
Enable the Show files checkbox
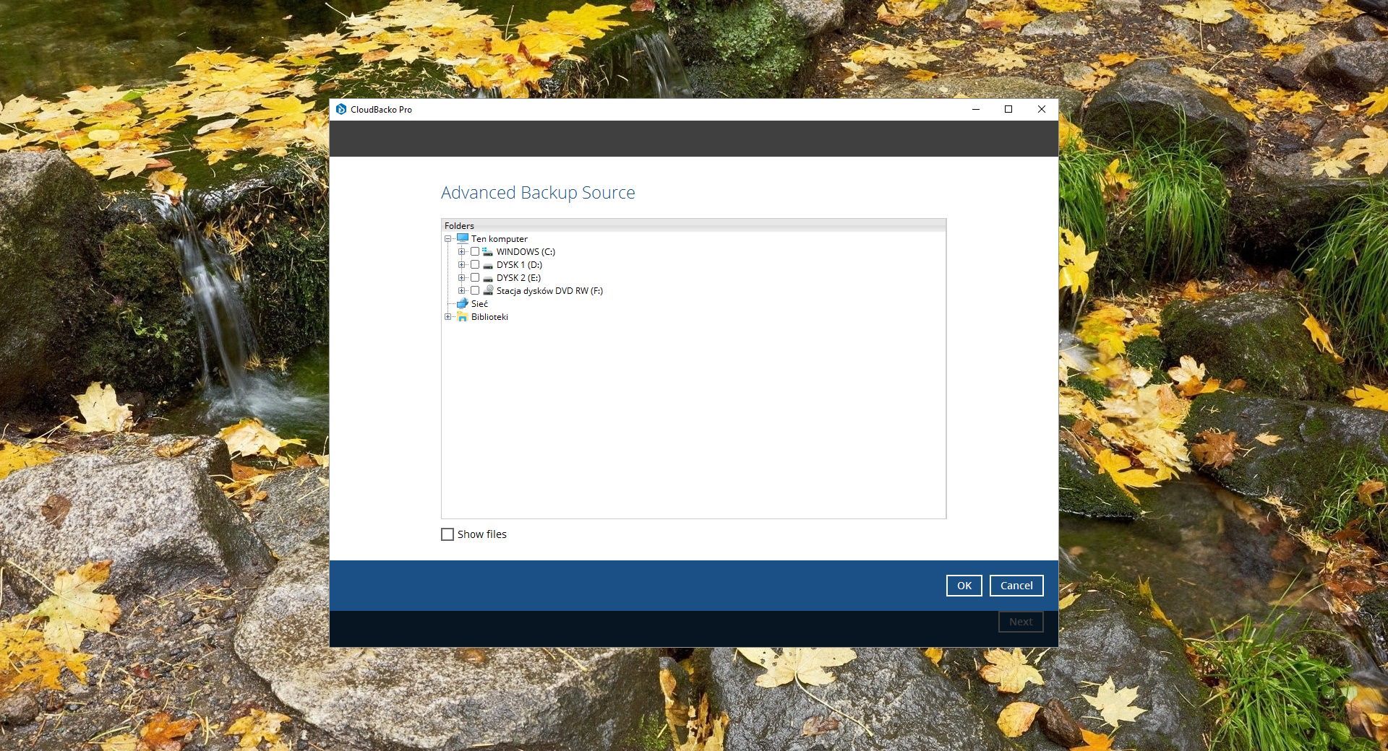pyautogui.click(x=447, y=534)
